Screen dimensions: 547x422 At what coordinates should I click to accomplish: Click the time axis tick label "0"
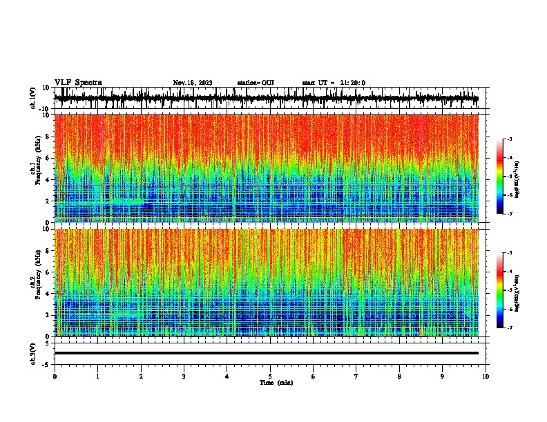point(55,376)
